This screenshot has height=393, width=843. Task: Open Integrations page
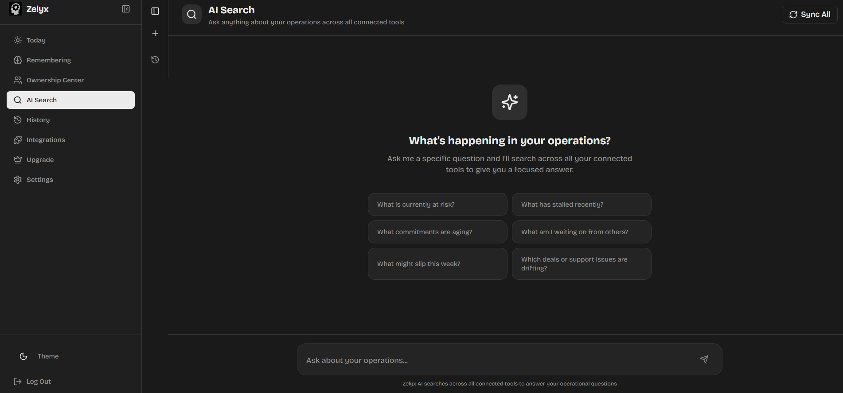(x=71, y=140)
